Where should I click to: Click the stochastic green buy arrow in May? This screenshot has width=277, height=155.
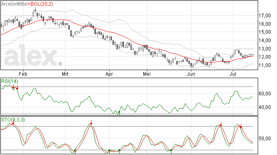[x=171, y=151]
